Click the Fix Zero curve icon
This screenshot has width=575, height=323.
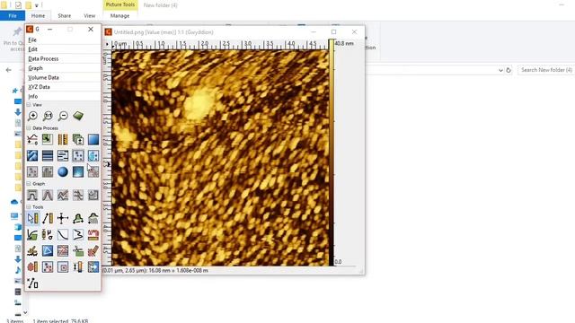(x=32, y=140)
